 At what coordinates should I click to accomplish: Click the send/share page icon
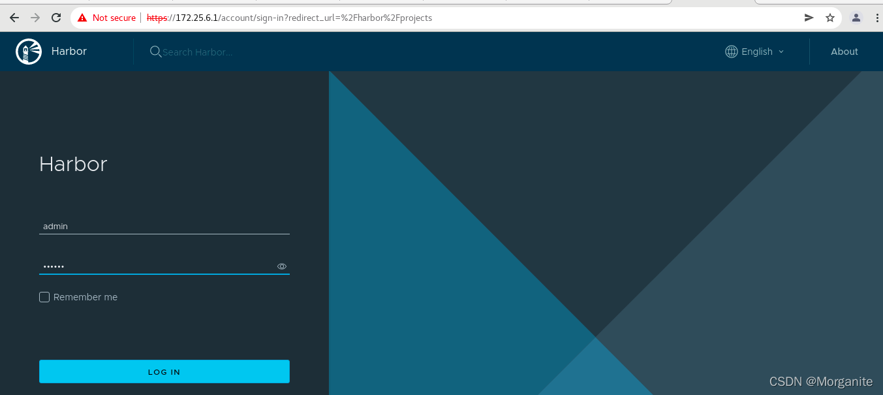point(809,18)
